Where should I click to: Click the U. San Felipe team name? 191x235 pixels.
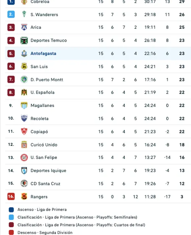[44, 158]
